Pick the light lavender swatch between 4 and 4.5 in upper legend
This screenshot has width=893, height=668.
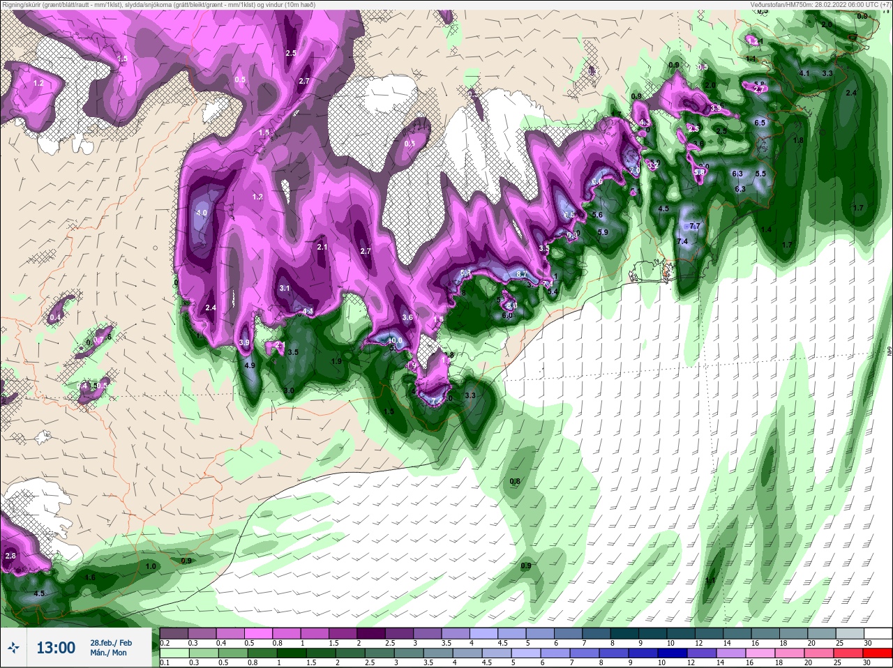485,633
